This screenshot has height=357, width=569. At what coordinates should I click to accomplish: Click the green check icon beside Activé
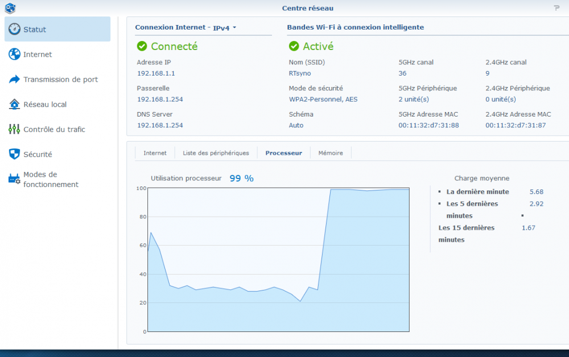294,46
